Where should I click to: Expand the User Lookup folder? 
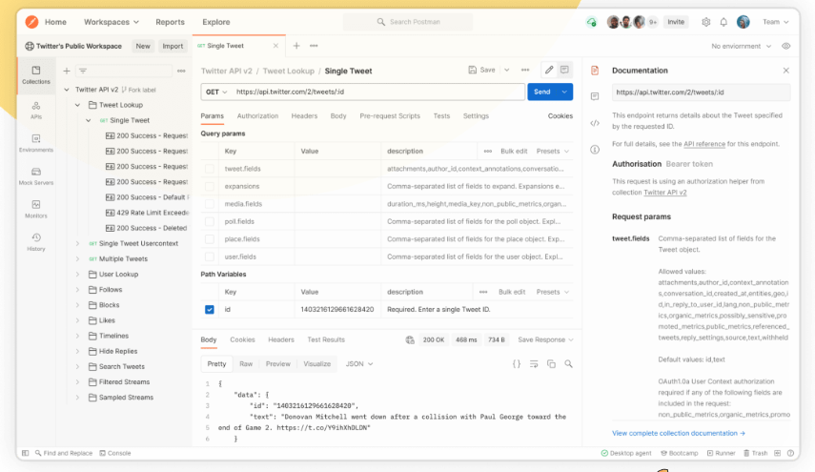click(77, 274)
